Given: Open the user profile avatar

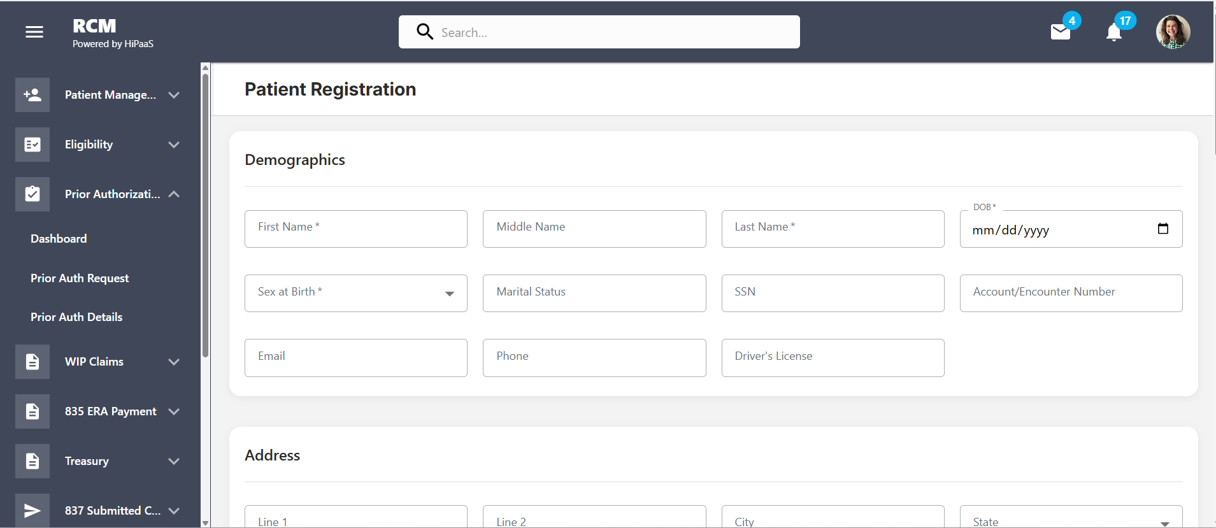Looking at the screenshot, I should (x=1173, y=32).
